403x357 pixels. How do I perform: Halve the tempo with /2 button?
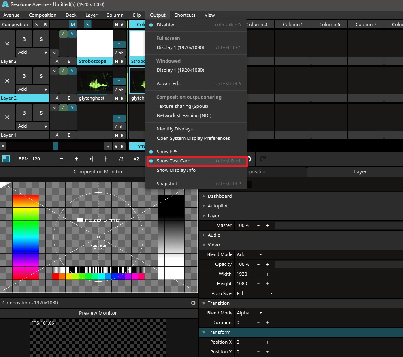click(121, 159)
